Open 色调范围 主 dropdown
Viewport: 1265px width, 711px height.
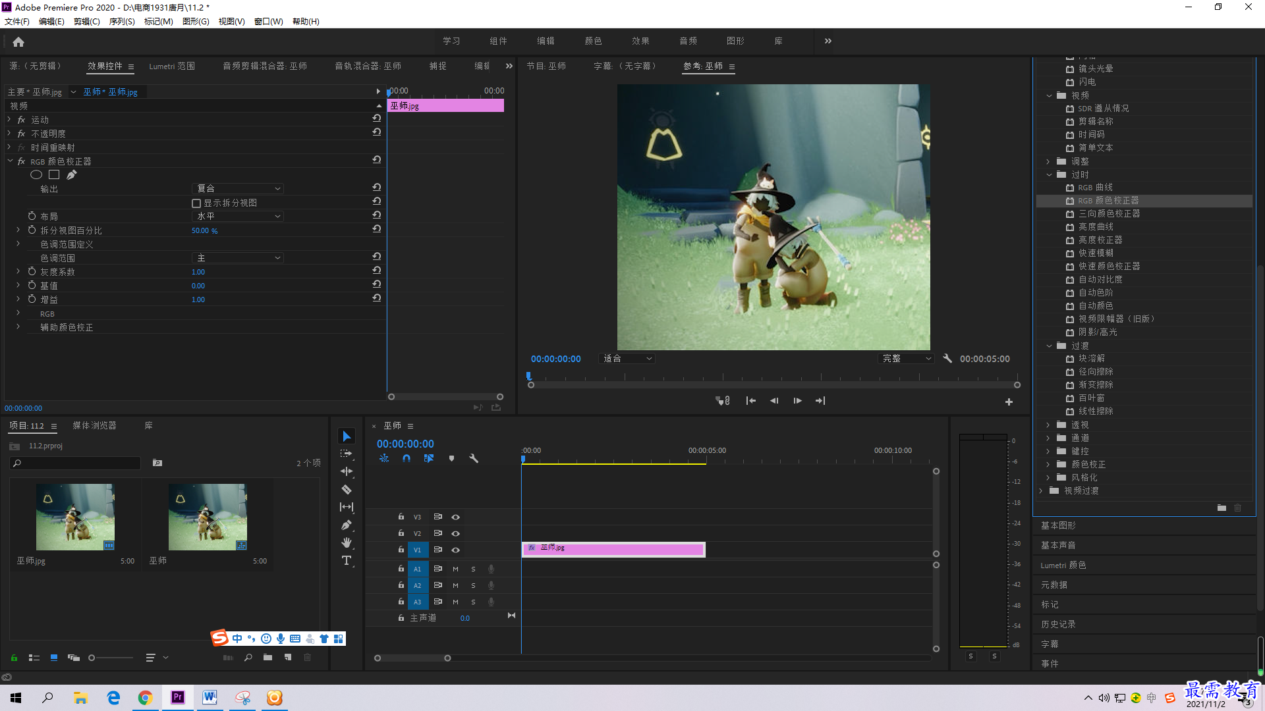(238, 258)
